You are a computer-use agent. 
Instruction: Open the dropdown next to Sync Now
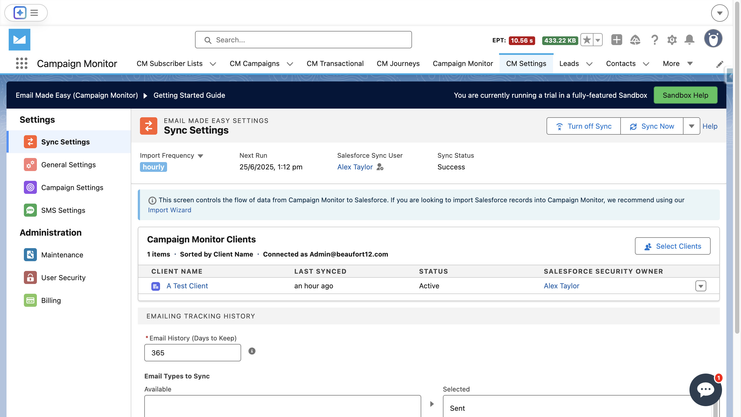click(692, 126)
